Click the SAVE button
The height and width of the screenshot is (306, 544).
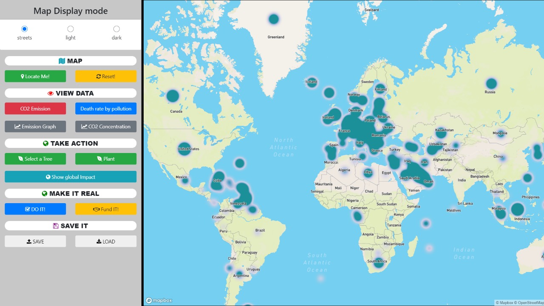[x=35, y=241]
